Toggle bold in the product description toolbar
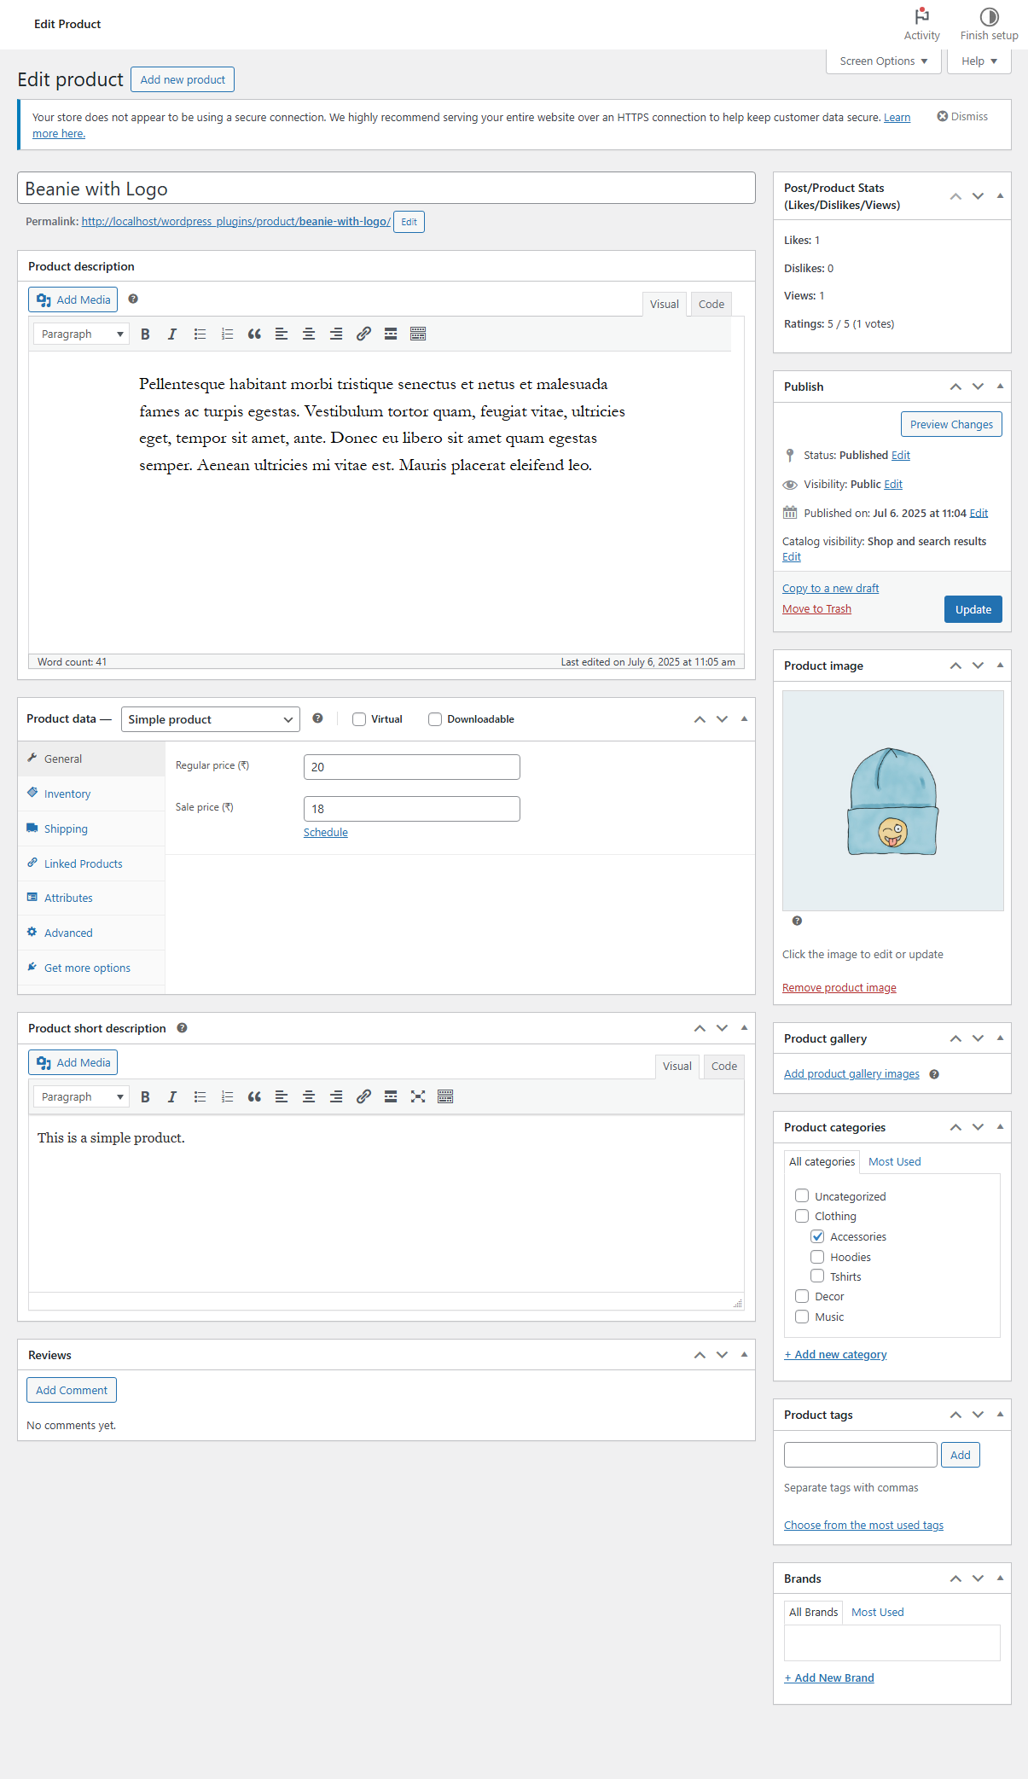The width and height of the screenshot is (1028, 1779). coord(145,334)
